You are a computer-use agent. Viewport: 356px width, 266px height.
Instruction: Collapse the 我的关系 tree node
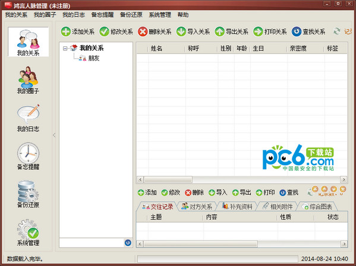tap(65, 48)
